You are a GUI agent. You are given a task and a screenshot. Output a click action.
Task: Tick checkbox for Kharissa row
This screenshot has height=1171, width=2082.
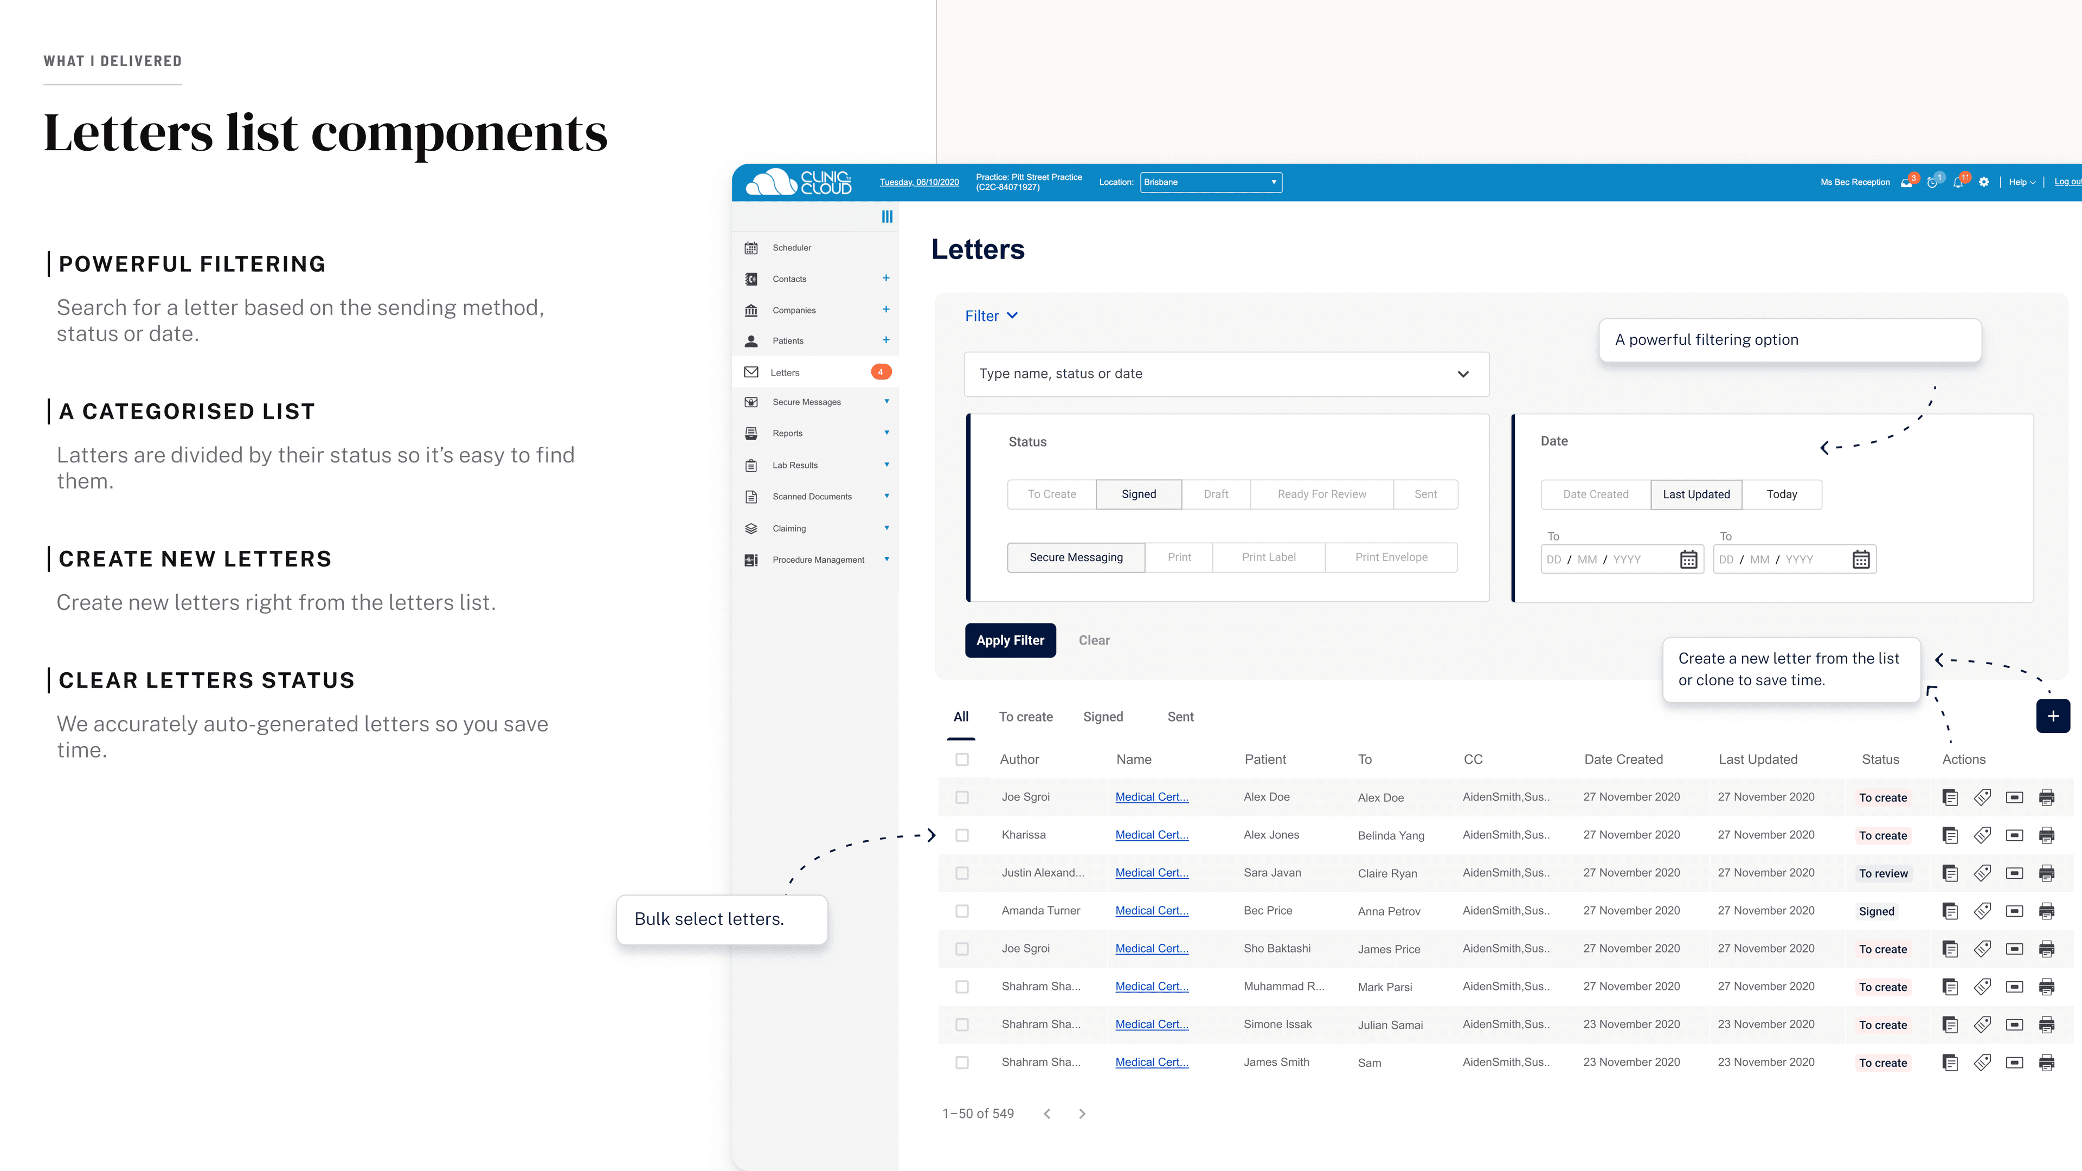point(962,835)
